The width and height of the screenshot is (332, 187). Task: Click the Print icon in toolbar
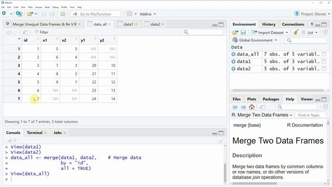click(63, 14)
